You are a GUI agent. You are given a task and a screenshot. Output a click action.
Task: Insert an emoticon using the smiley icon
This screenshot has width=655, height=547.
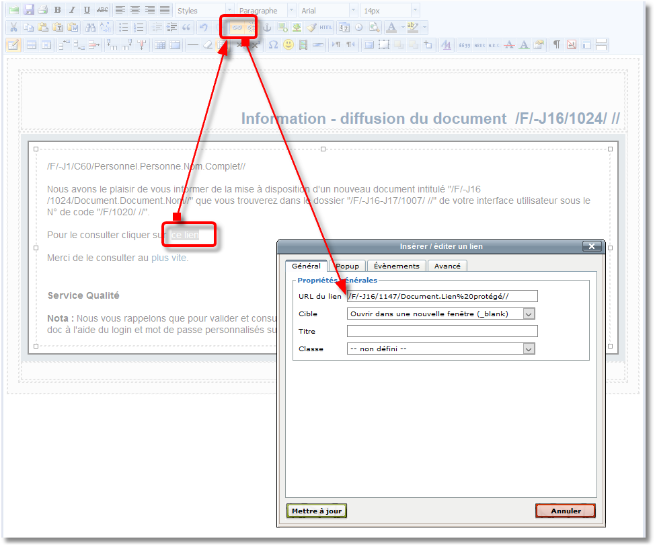coord(288,44)
